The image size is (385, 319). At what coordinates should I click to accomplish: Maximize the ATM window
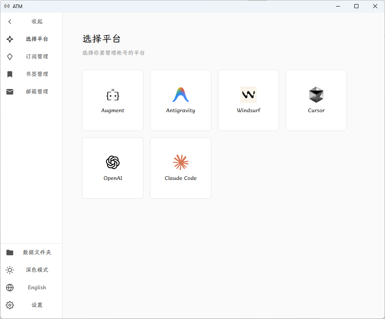[x=356, y=6]
